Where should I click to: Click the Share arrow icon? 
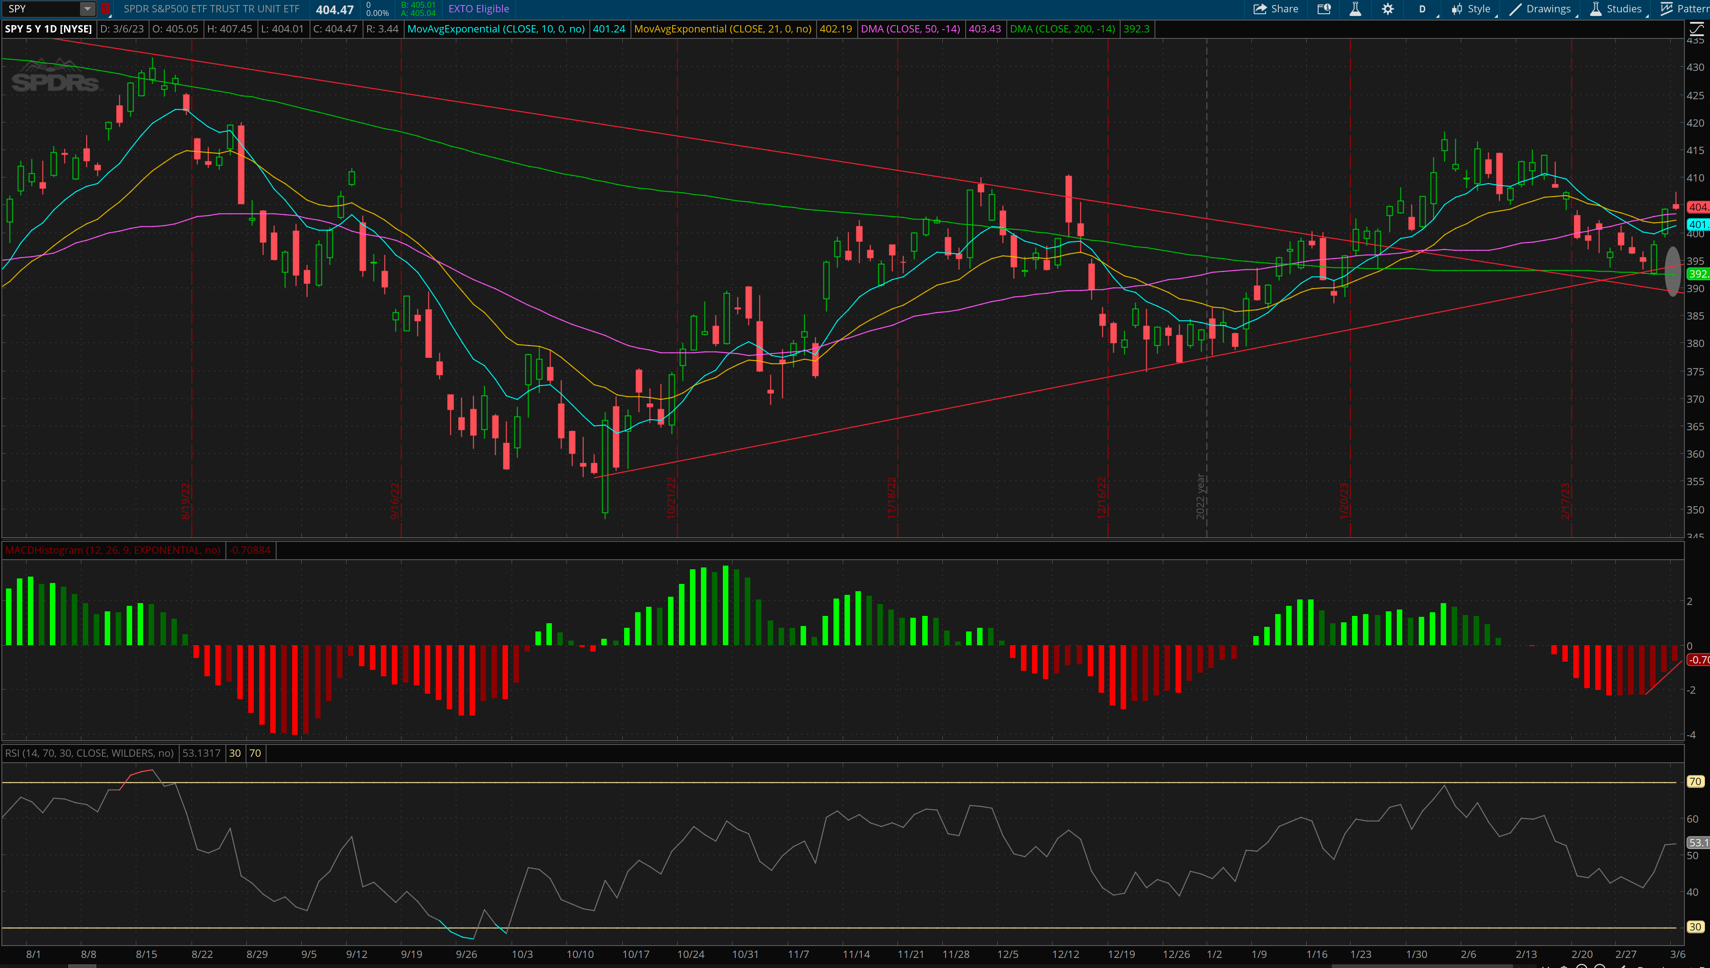(x=1259, y=9)
